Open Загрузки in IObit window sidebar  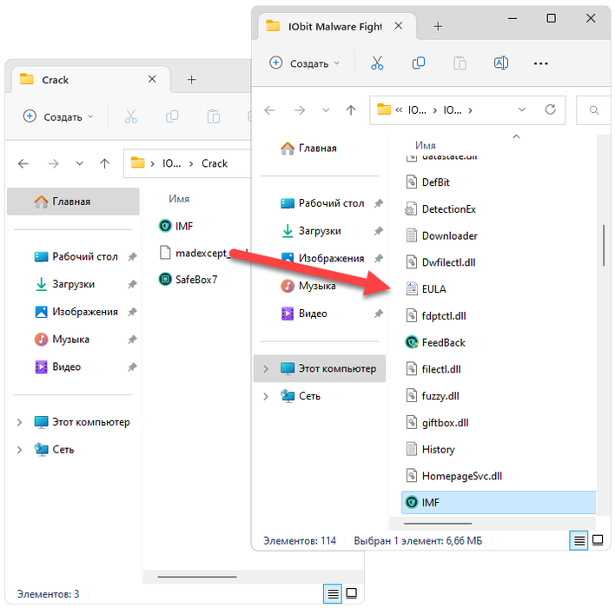coord(312,231)
